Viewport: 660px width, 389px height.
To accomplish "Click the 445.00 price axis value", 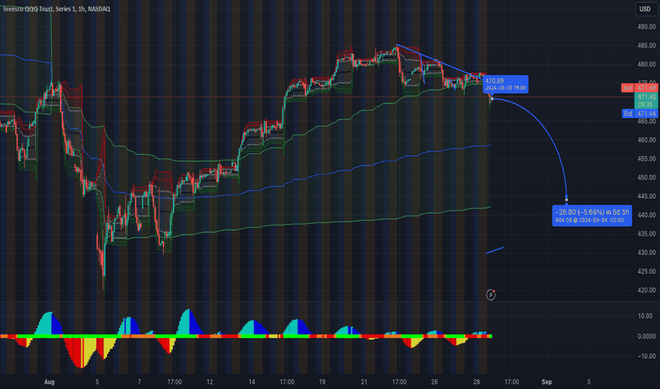I will (x=646, y=196).
